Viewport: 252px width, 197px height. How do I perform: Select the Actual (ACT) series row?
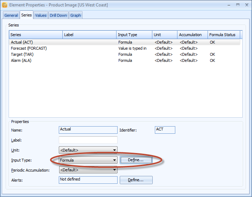tap(22, 42)
